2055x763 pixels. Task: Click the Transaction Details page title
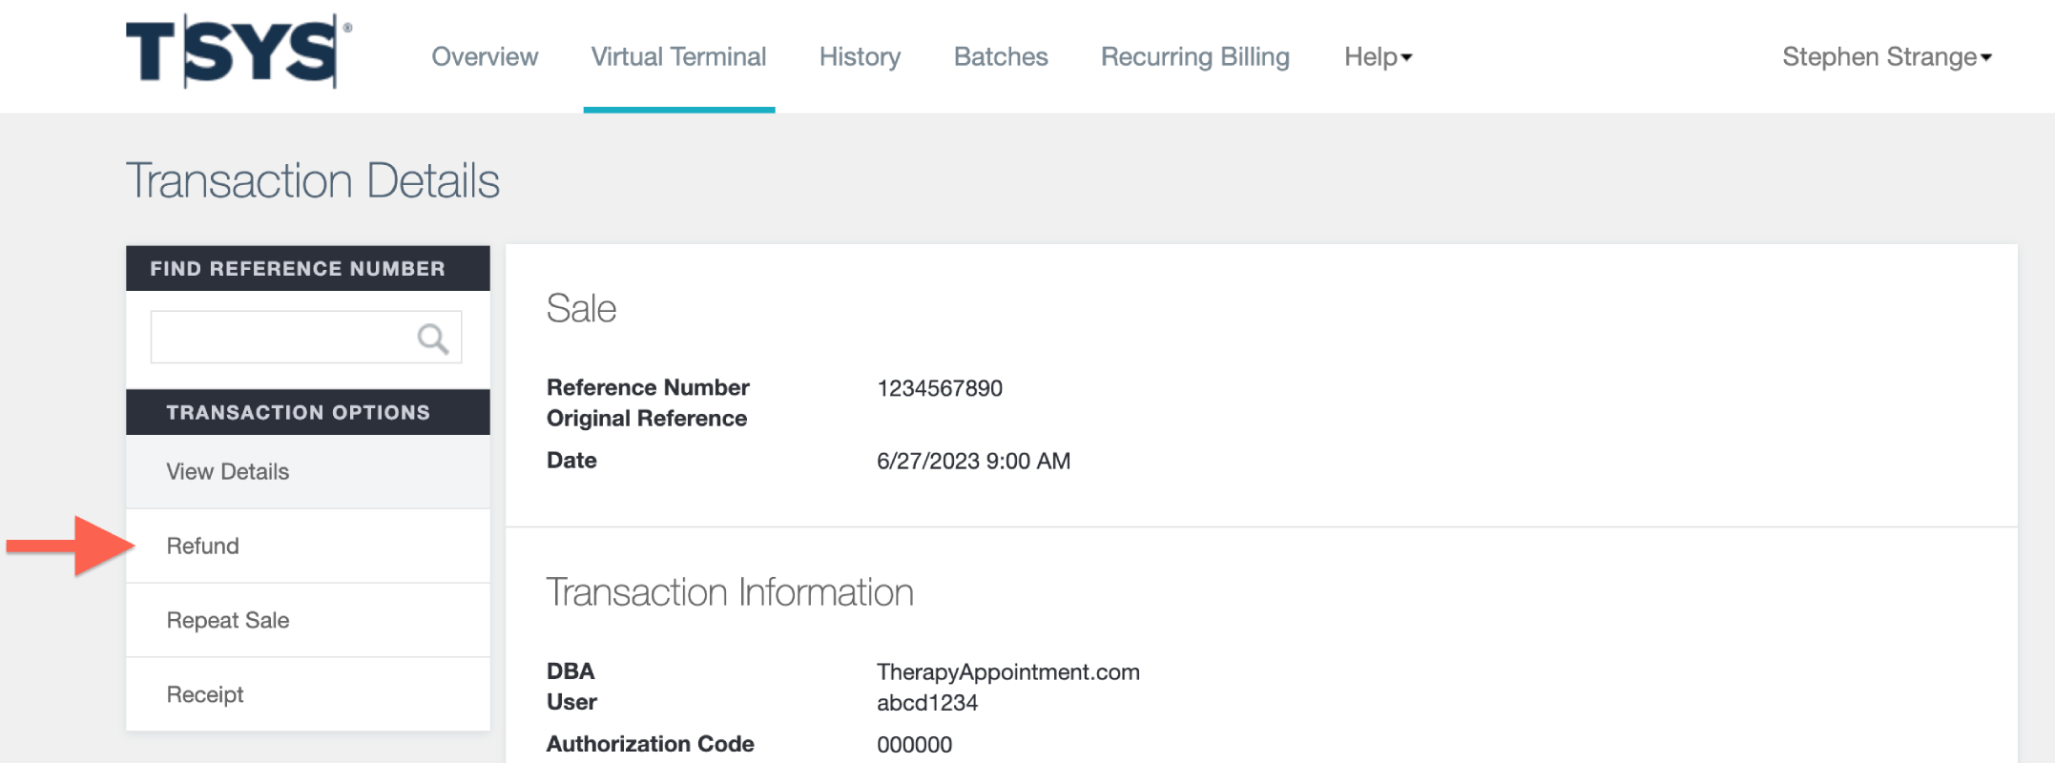tap(313, 181)
